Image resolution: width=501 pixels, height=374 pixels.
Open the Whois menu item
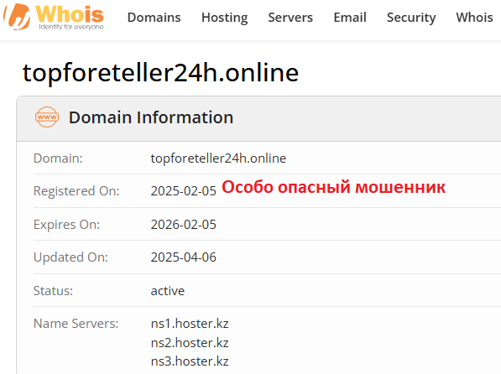(474, 18)
